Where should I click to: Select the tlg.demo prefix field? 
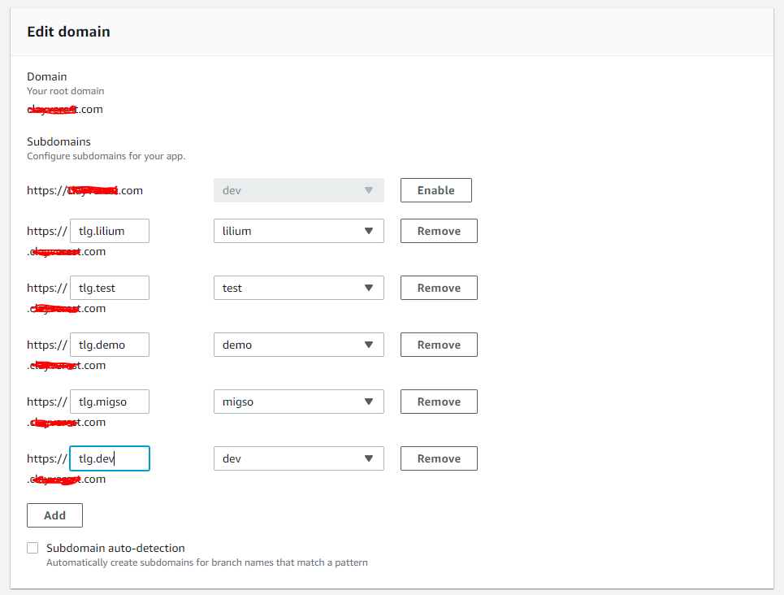(109, 344)
